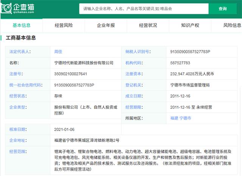Select organization code 587527783

coord(180,63)
